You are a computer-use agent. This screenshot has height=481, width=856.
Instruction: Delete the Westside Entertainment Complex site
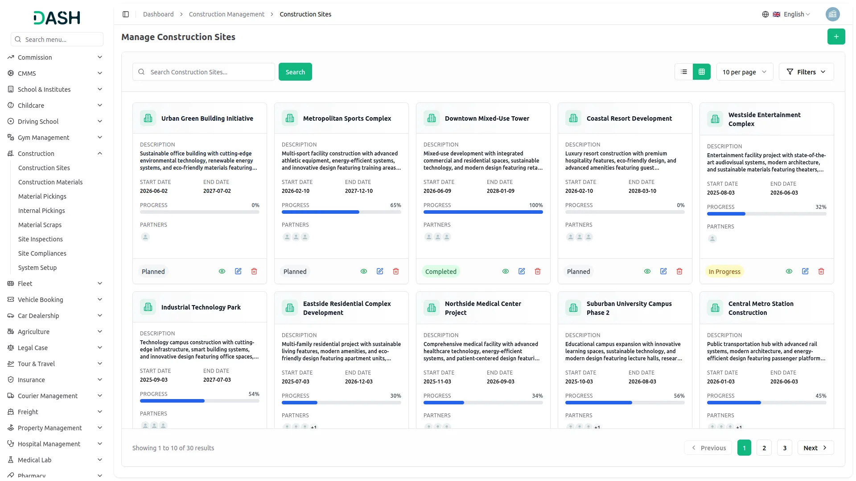pyautogui.click(x=821, y=271)
